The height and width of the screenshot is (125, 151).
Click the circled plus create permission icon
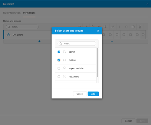click(x=133, y=27)
